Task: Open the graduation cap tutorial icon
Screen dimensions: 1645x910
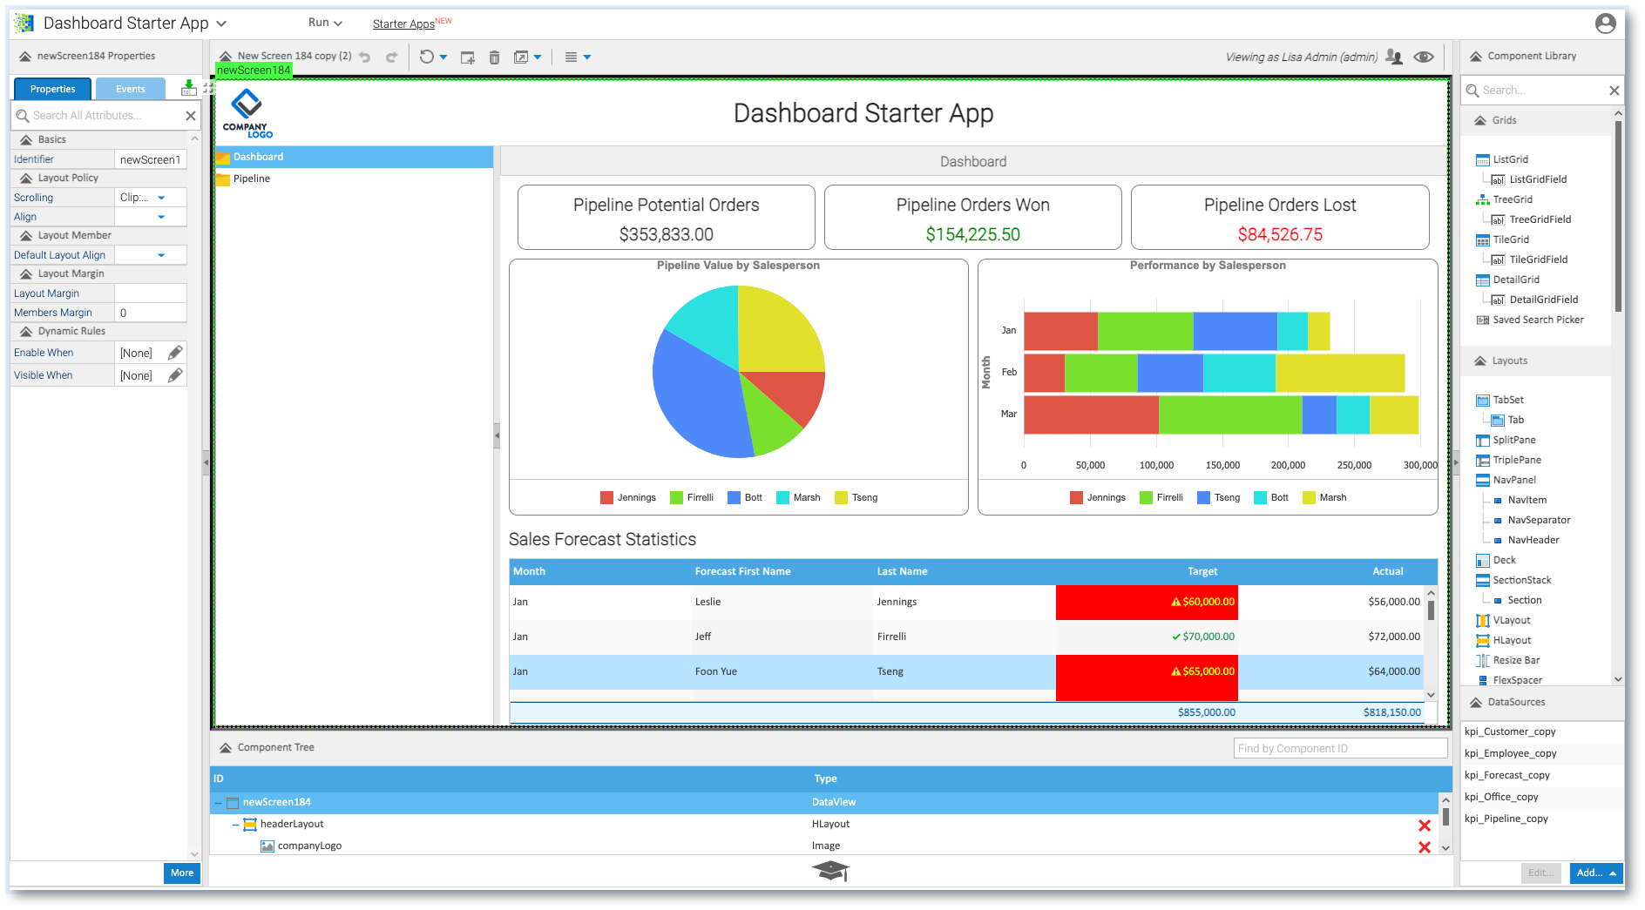Action: coord(830,870)
